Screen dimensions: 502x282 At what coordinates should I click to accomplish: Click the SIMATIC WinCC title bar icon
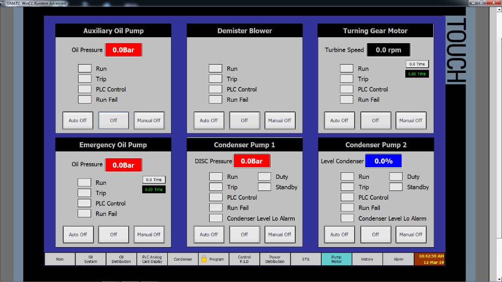click(3, 3)
